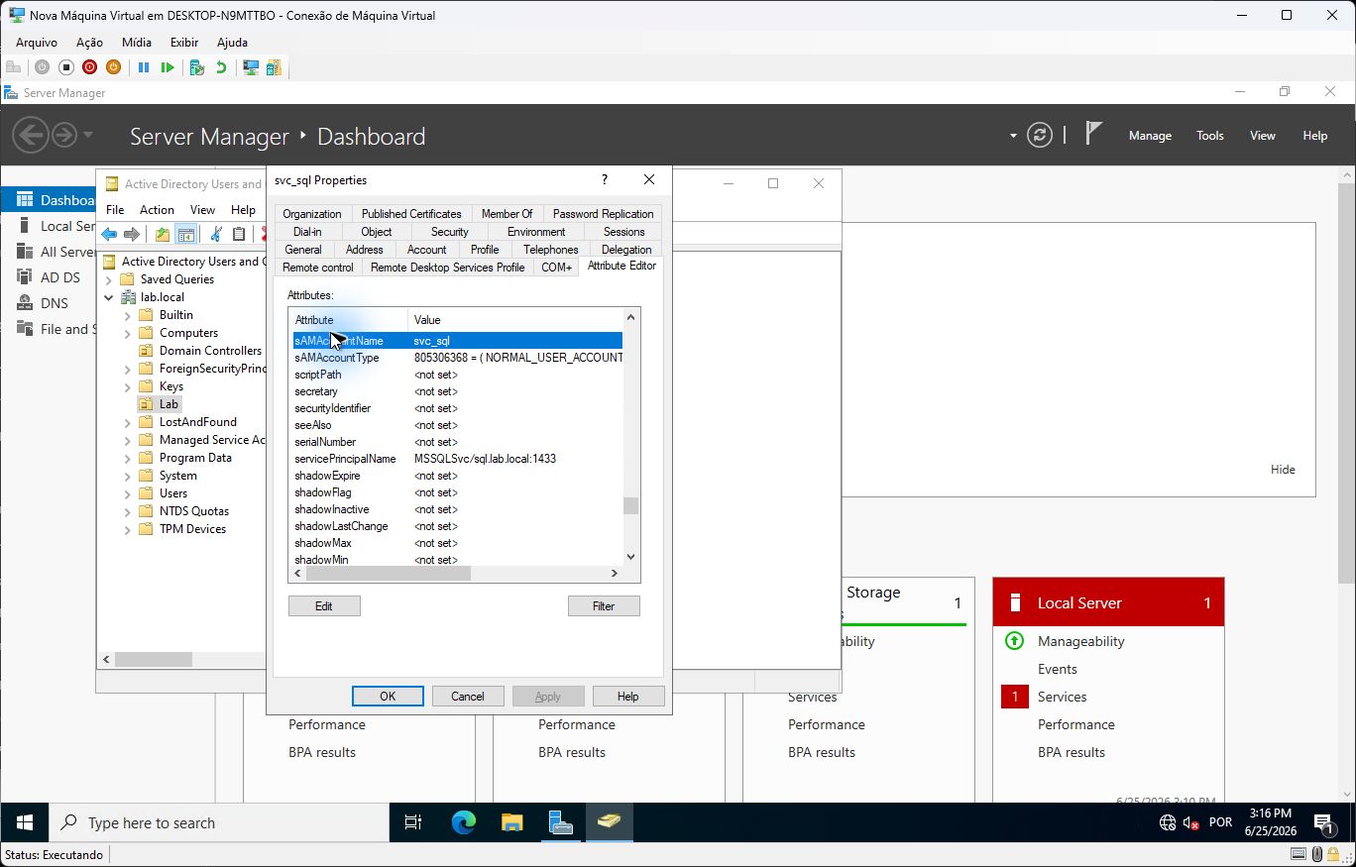Toggle ADUC show/hide console tree icon
The image size is (1356, 867).
tap(185, 234)
